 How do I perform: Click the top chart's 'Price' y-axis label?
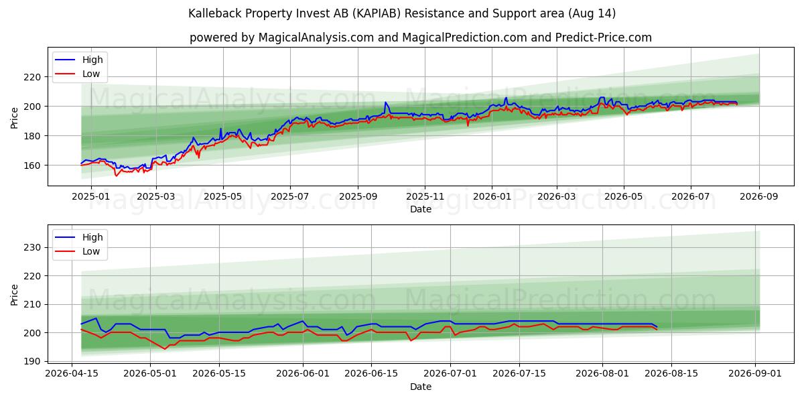(15, 118)
